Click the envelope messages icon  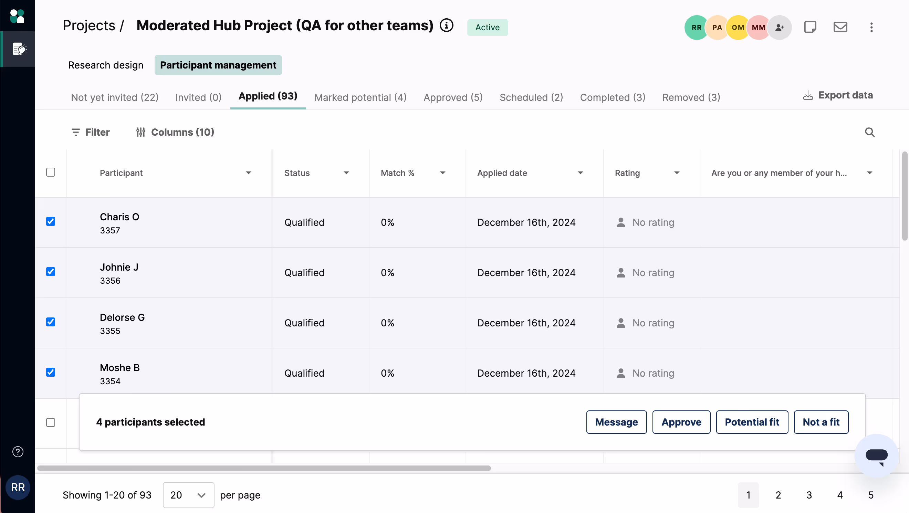click(x=840, y=27)
